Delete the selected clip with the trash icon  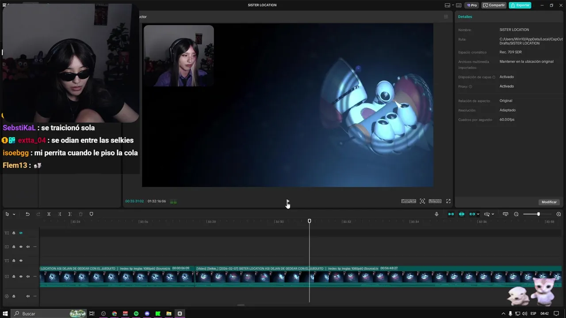point(80,214)
